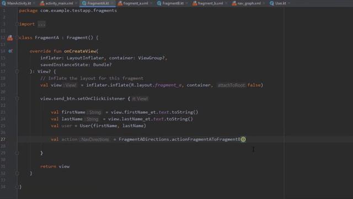Collapse the setOnClickListener lambda fold marker
The height and width of the screenshot is (199, 353).
[x=17, y=98]
